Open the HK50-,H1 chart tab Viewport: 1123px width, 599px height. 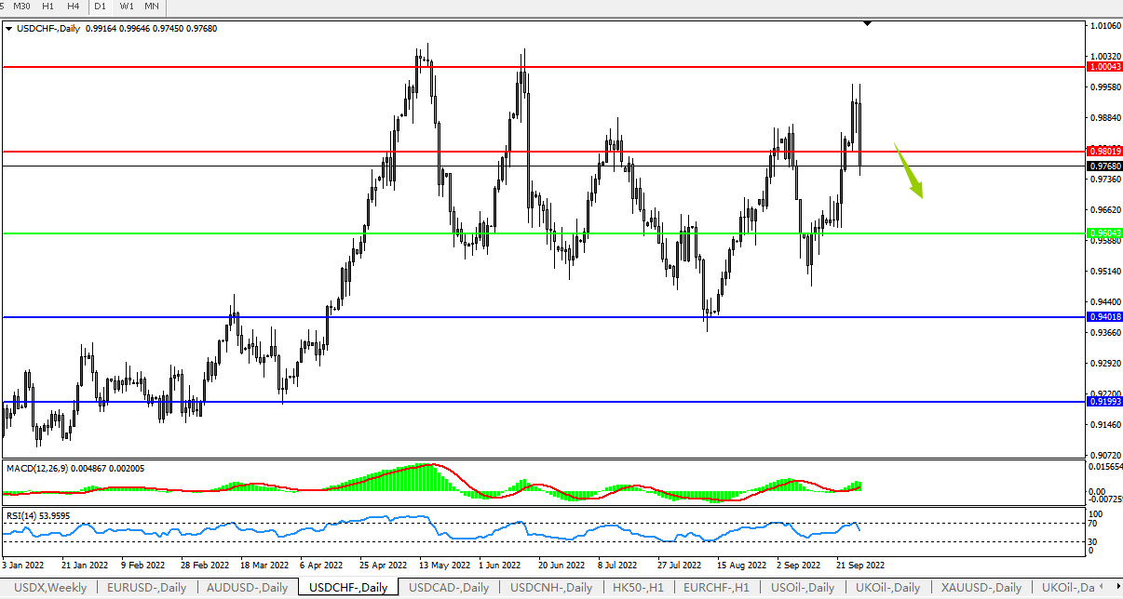[638, 588]
